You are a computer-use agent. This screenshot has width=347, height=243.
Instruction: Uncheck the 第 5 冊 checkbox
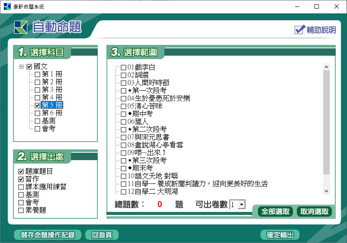(x=37, y=105)
